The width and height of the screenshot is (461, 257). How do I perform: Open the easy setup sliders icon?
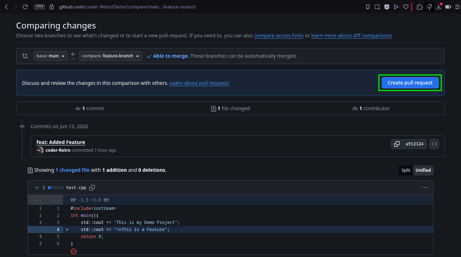pos(457,7)
